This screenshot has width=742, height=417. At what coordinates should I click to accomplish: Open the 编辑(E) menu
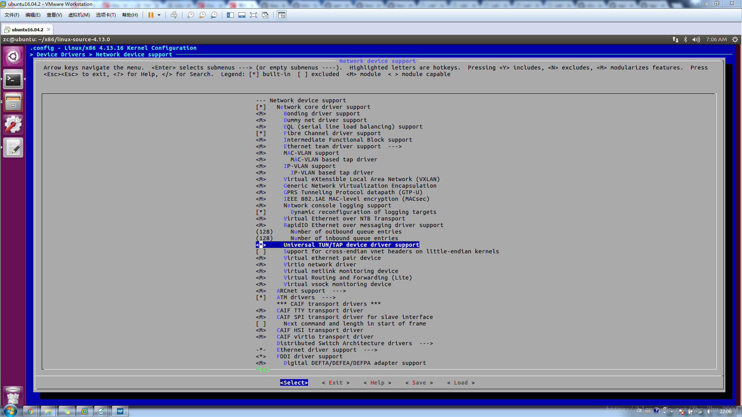coord(33,15)
